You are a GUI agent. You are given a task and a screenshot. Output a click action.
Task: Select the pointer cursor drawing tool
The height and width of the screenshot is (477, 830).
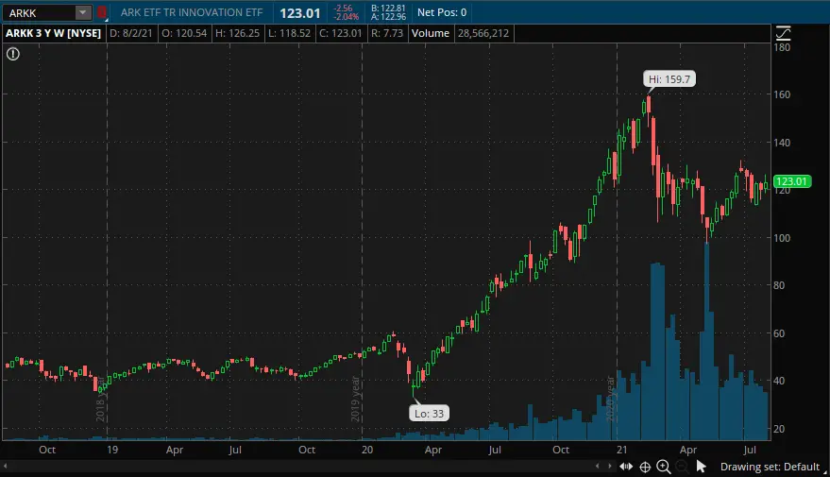click(701, 467)
